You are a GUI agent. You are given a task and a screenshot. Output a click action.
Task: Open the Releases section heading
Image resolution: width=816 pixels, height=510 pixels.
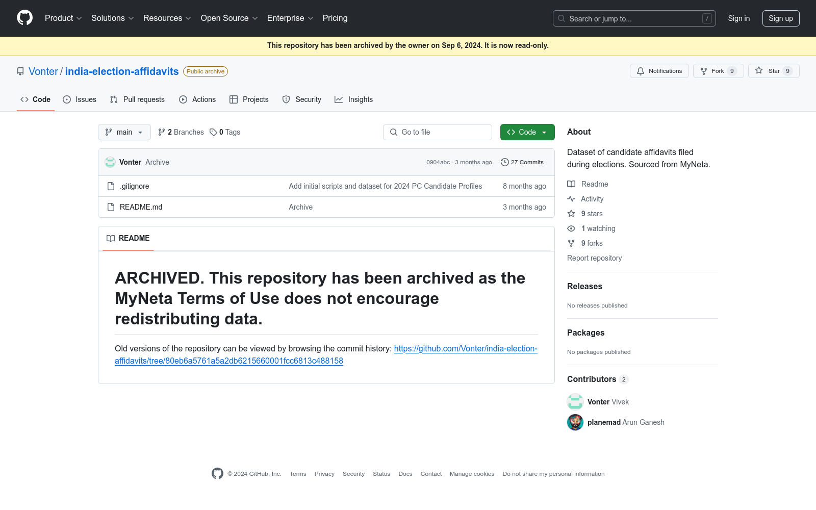click(584, 287)
